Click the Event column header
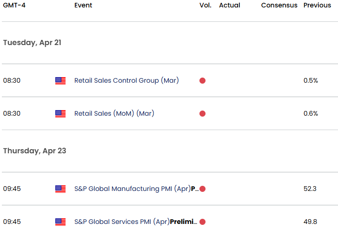 [83, 5]
